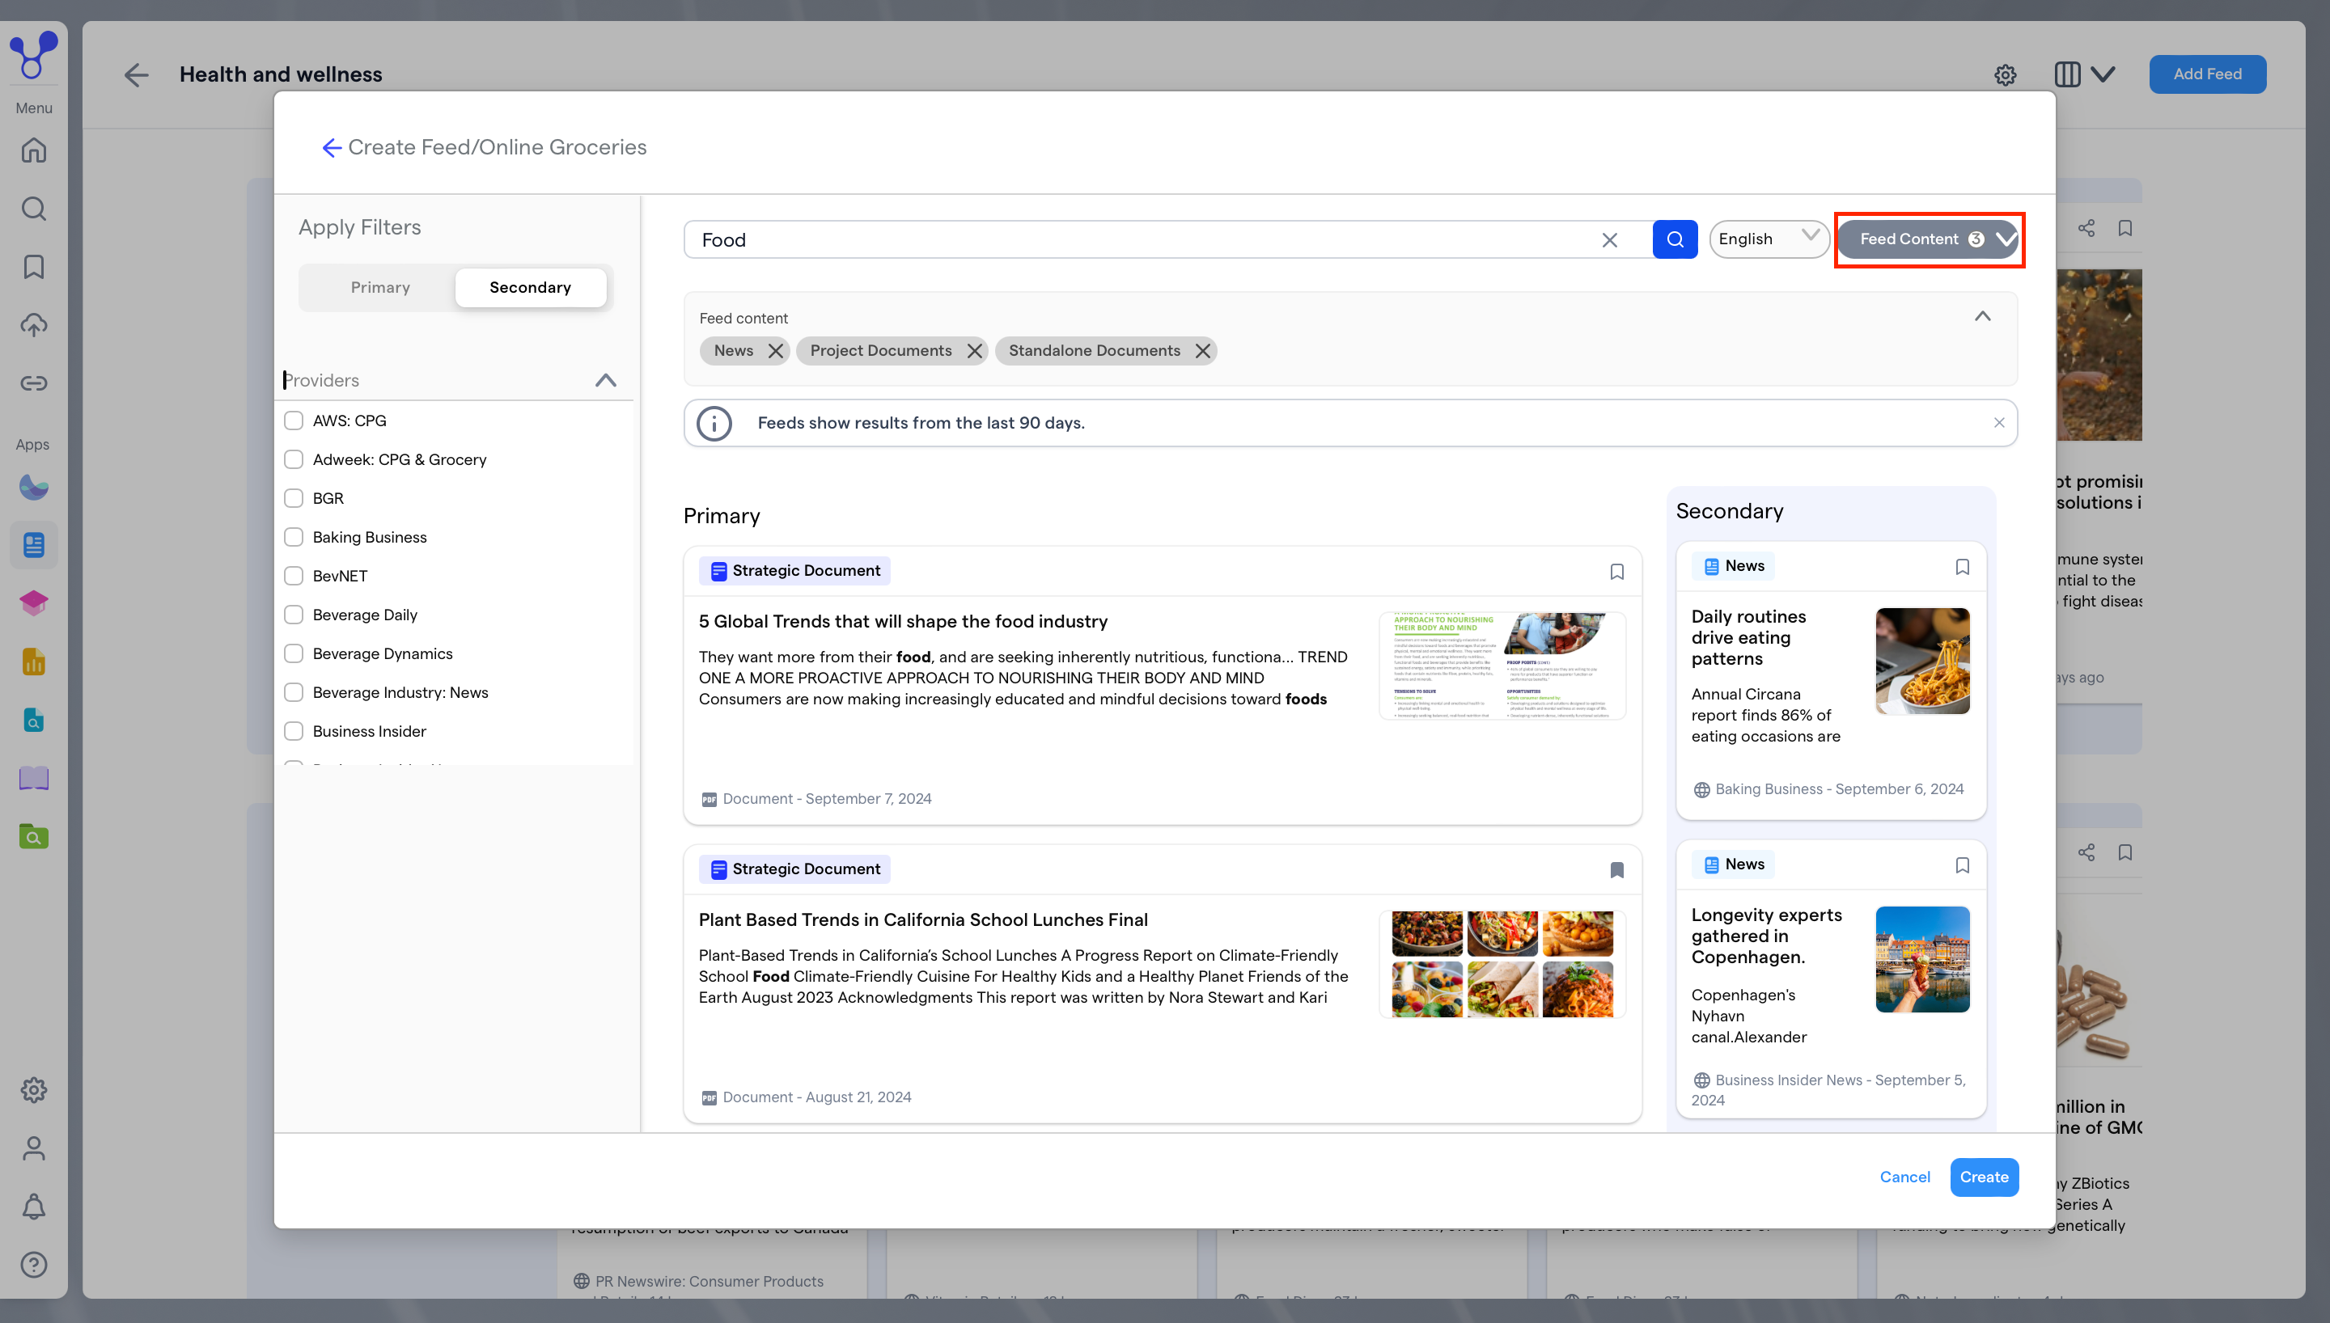The image size is (2330, 1323).
Task: Open the link icon in the left sidebar
Action: [x=34, y=383]
